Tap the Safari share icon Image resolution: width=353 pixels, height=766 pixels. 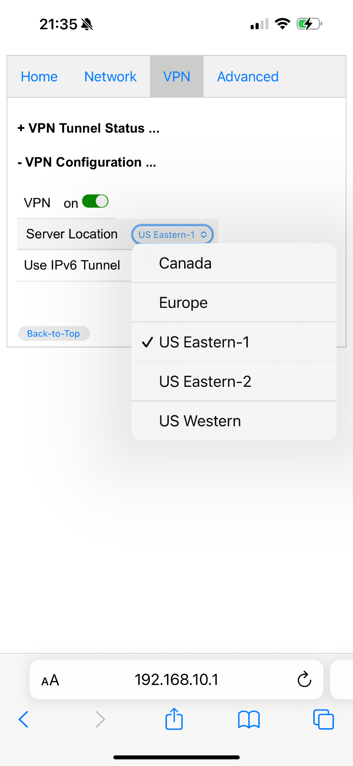174,719
